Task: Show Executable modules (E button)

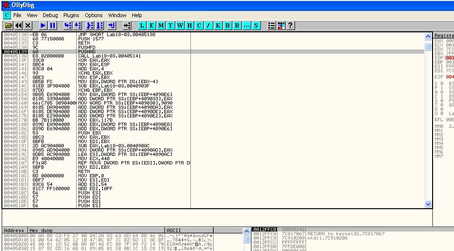Action: [x=152, y=25]
